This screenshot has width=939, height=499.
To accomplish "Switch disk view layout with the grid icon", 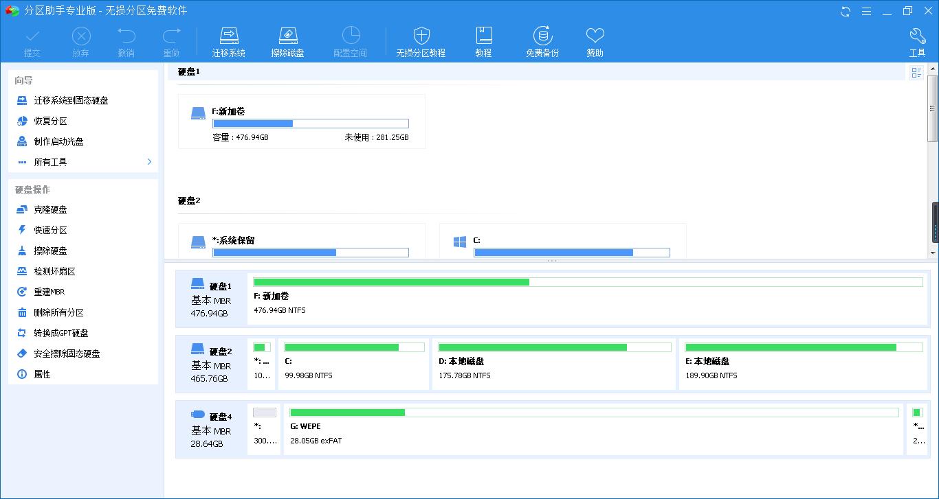I will (916, 72).
